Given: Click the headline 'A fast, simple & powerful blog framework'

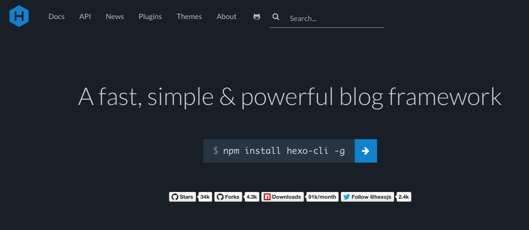Looking at the screenshot, I should 290,97.
